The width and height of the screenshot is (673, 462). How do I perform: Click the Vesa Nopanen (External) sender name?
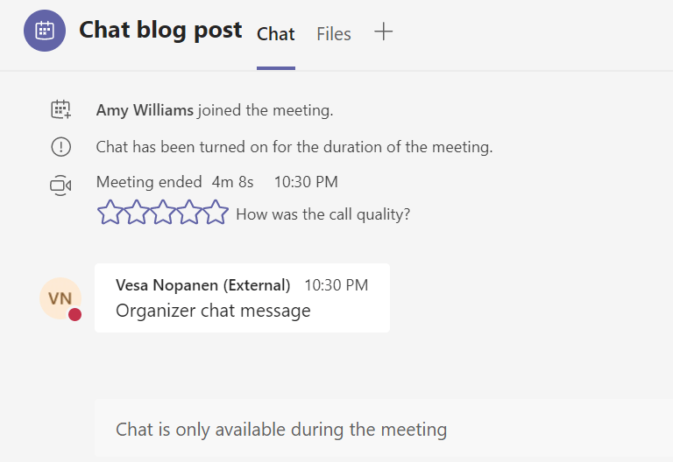point(202,285)
